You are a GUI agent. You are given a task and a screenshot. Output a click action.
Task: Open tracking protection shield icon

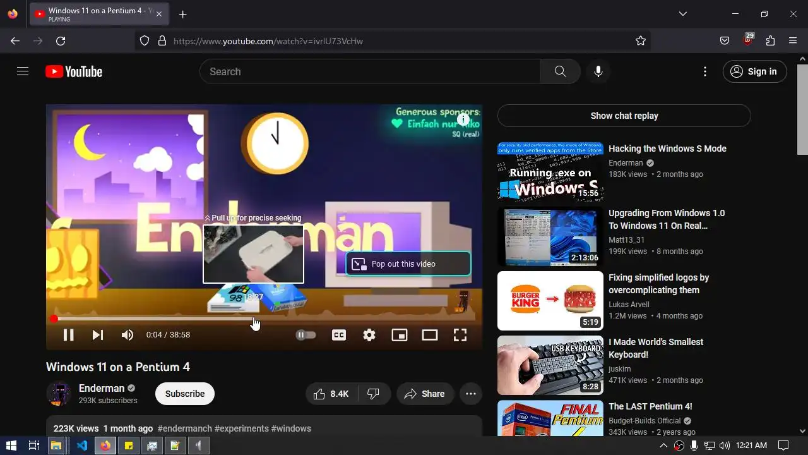[145, 41]
